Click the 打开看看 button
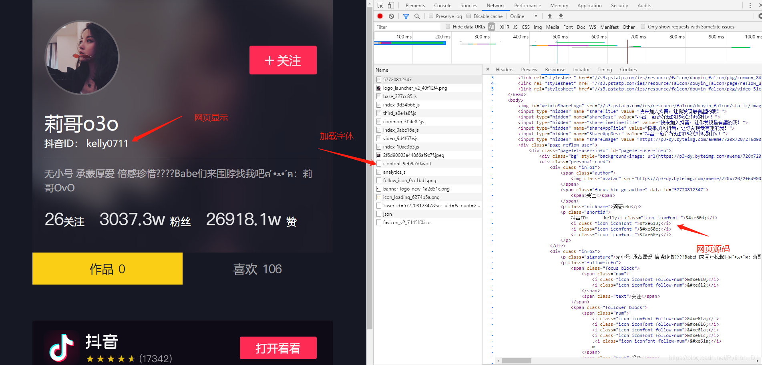The height and width of the screenshot is (365, 762). click(278, 348)
